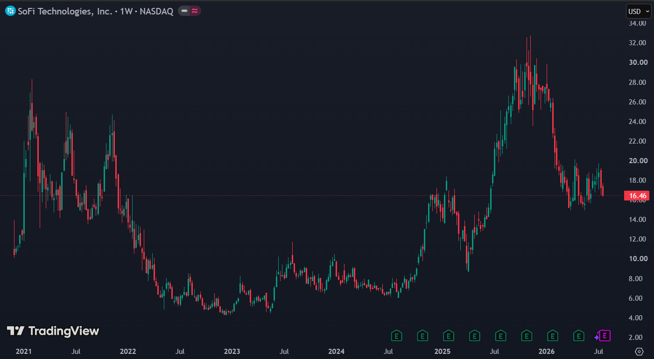Click the 28.00 price axis label
Image resolution: width=654 pixels, height=359 pixels.
tap(637, 83)
